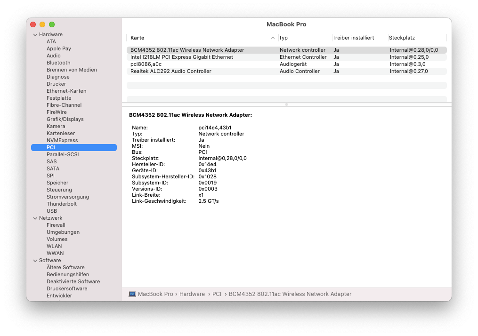Select SAS in the sidebar
478x336 pixels.
[51, 161]
